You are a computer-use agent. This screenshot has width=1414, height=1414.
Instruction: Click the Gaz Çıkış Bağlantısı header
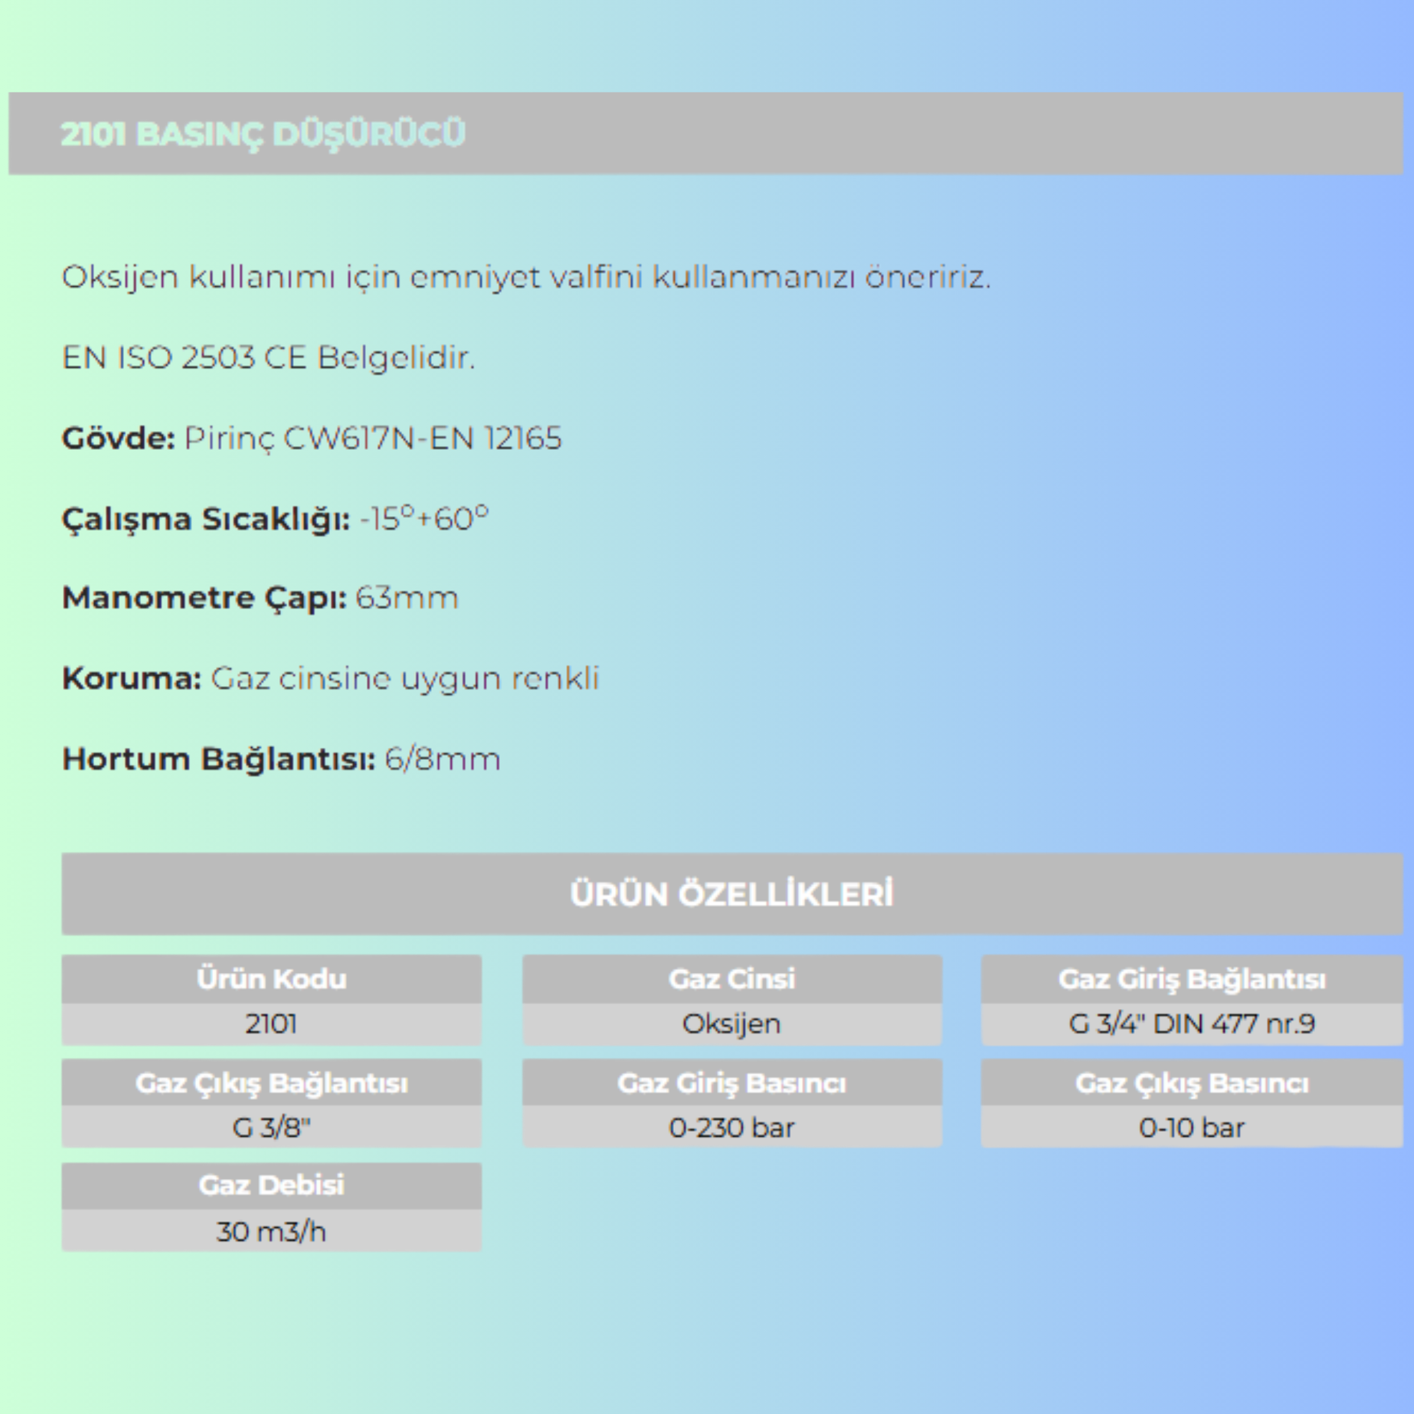(x=272, y=1082)
